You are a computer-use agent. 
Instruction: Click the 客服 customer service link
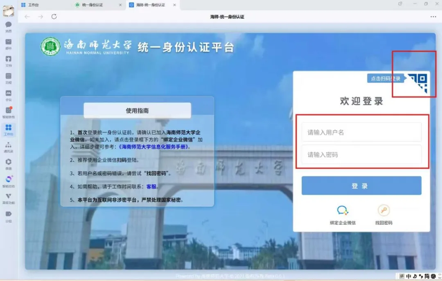click(x=151, y=187)
